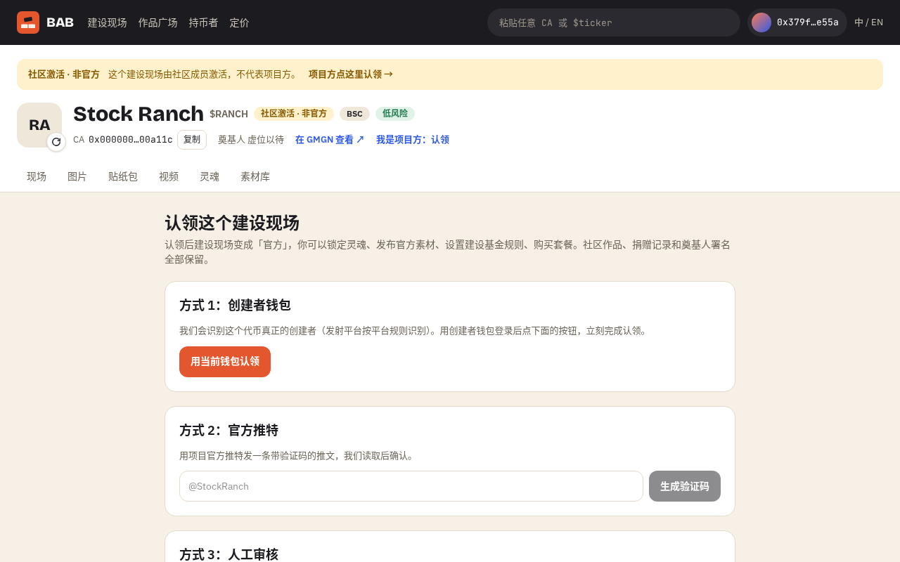The width and height of the screenshot is (900, 562).
Task: Open 持币者 navigation item
Action: (x=204, y=22)
